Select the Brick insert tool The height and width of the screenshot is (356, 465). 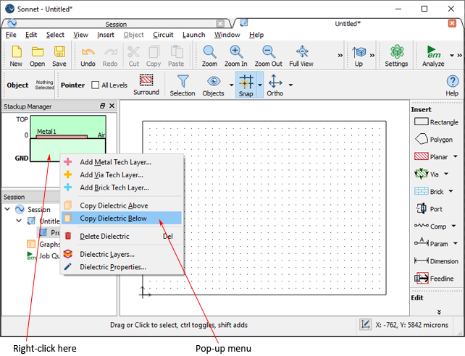(429, 192)
